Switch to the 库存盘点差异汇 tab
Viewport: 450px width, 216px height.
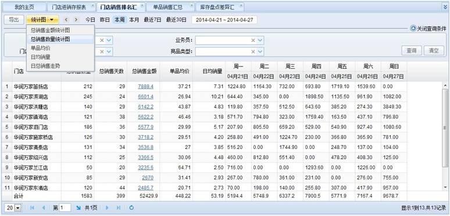click(x=217, y=7)
